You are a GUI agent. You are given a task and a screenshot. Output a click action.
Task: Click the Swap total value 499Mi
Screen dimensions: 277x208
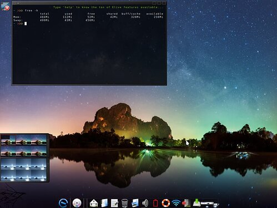click(x=44, y=20)
